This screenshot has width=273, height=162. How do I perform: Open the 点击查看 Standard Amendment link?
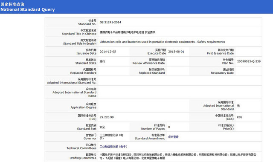click(x=173, y=137)
